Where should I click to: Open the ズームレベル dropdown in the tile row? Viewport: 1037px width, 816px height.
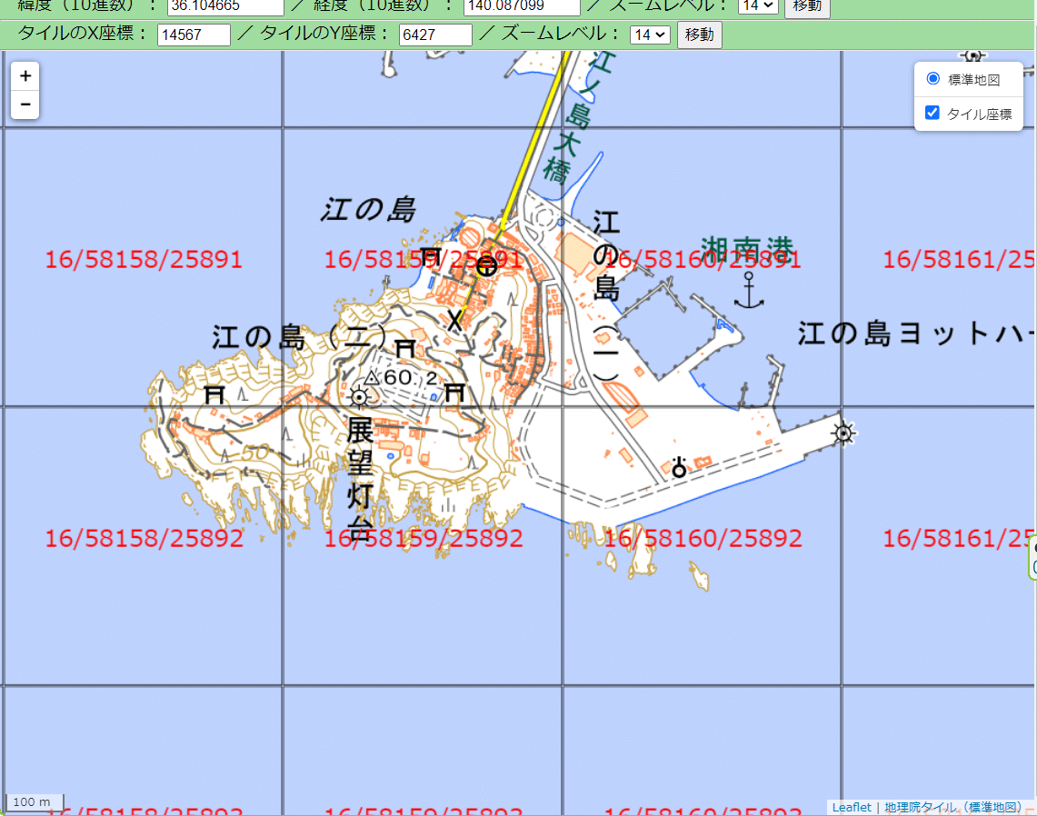tap(650, 35)
